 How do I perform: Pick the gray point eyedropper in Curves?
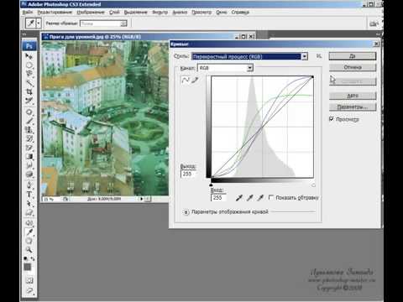[x=250, y=198]
